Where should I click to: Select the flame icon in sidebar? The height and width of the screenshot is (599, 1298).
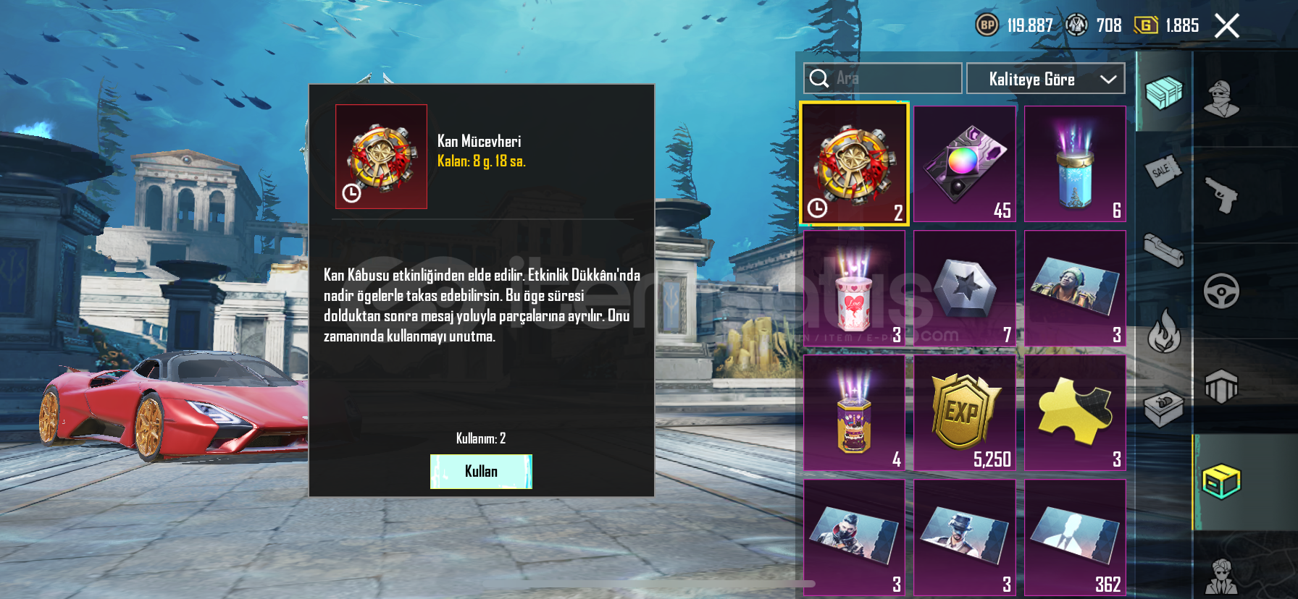1164,331
